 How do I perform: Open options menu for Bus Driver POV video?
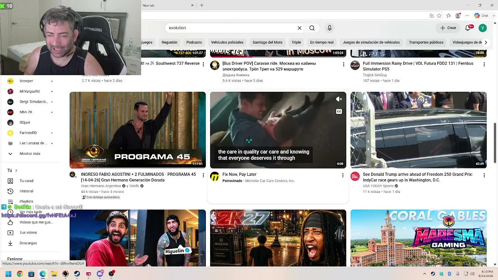(343, 64)
